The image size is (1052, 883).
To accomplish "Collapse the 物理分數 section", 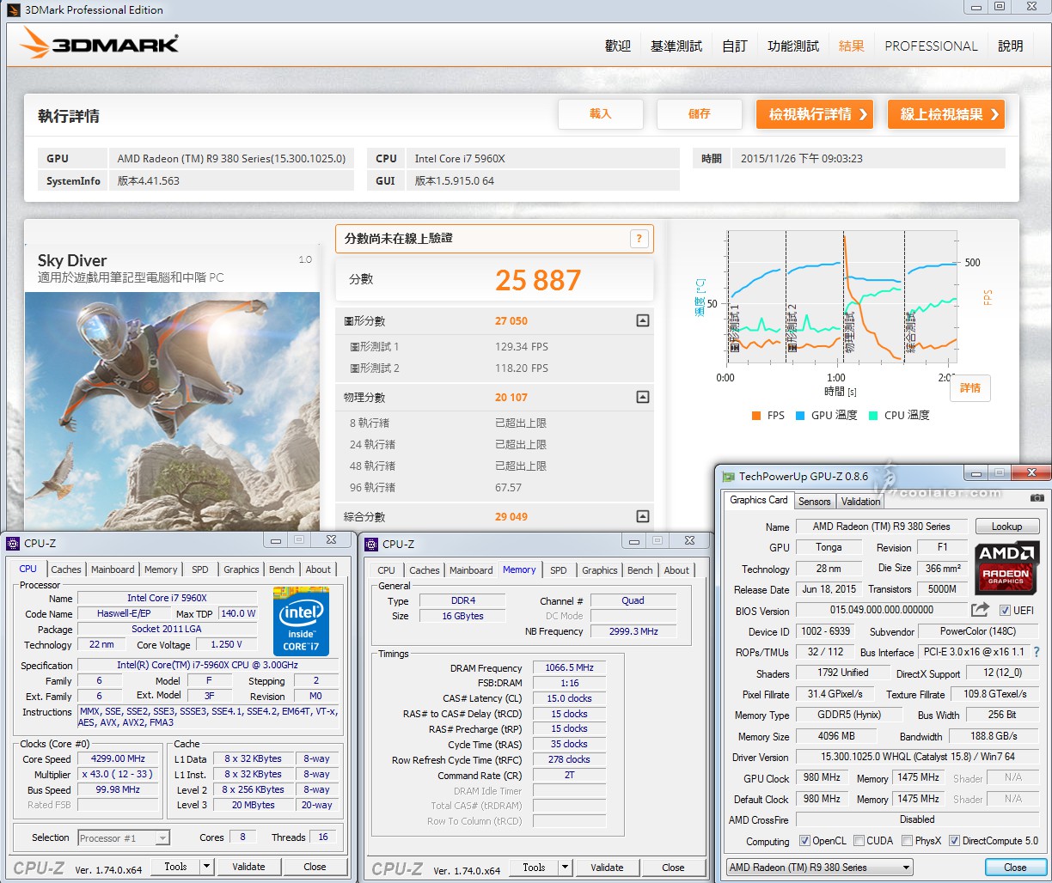I will [x=642, y=397].
